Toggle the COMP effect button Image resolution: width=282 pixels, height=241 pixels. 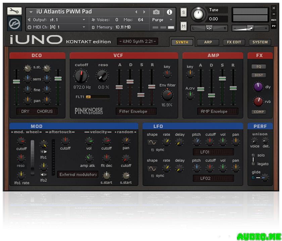pyautogui.click(x=258, y=112)
